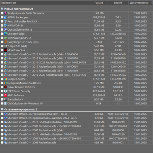Click the MorePowerTool icon
The image size is (153, 153).
point(5,50)
